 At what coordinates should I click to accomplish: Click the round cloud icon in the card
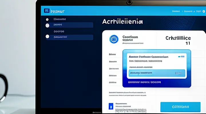click(114, 40)
